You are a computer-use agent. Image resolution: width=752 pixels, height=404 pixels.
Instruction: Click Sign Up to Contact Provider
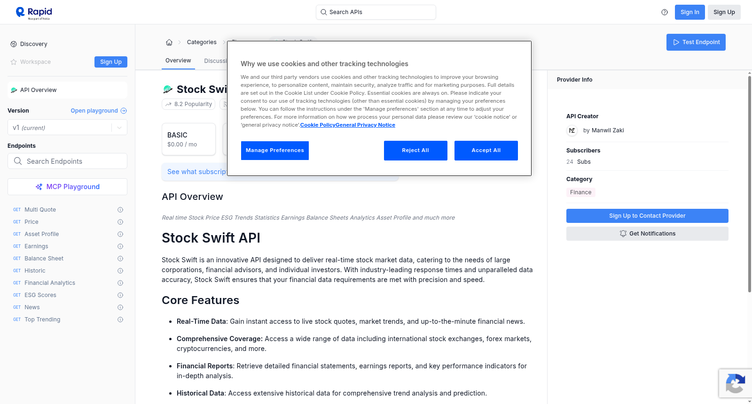coord(647,216)
